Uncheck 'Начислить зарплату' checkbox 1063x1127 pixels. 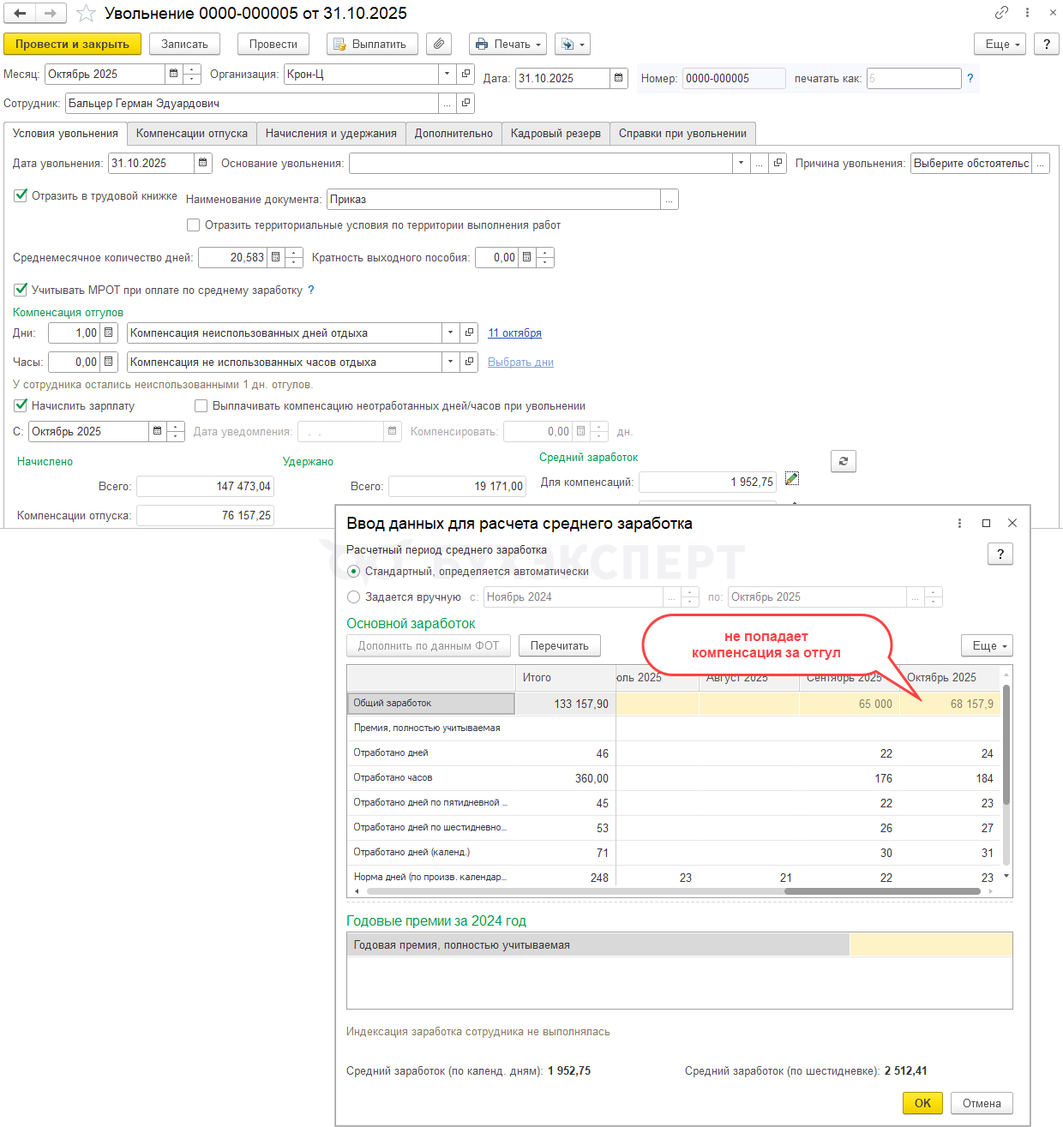pyautogui.click(x=21, y=405)
